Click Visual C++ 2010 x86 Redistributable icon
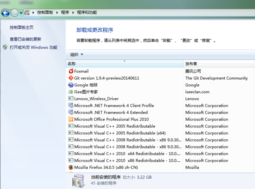This screenshot has height=189, width=255. 71,160
